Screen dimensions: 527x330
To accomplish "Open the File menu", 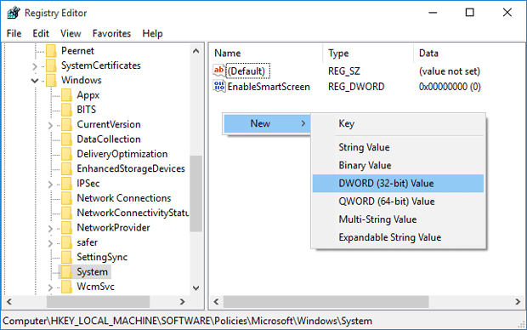I will pyautogui.click(x=14, y=33).
